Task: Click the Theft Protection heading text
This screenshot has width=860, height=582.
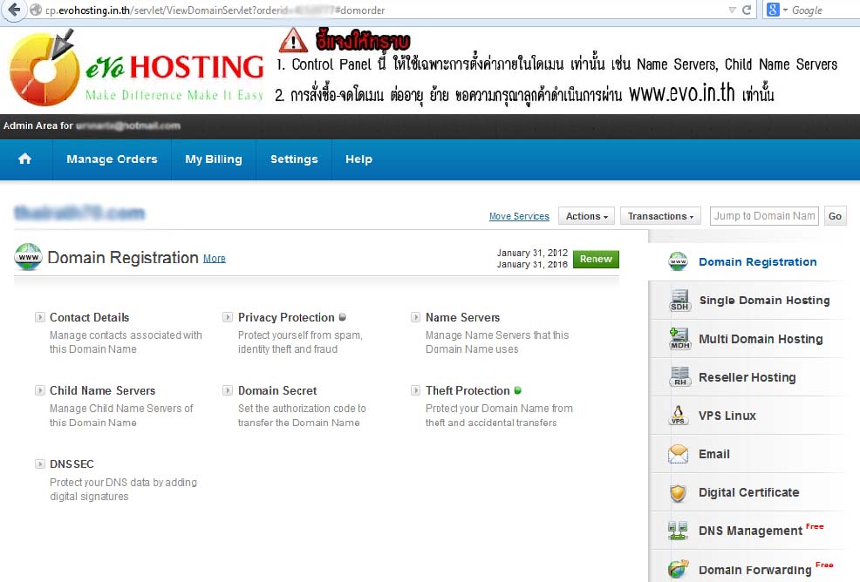Action: coord(468,390)
